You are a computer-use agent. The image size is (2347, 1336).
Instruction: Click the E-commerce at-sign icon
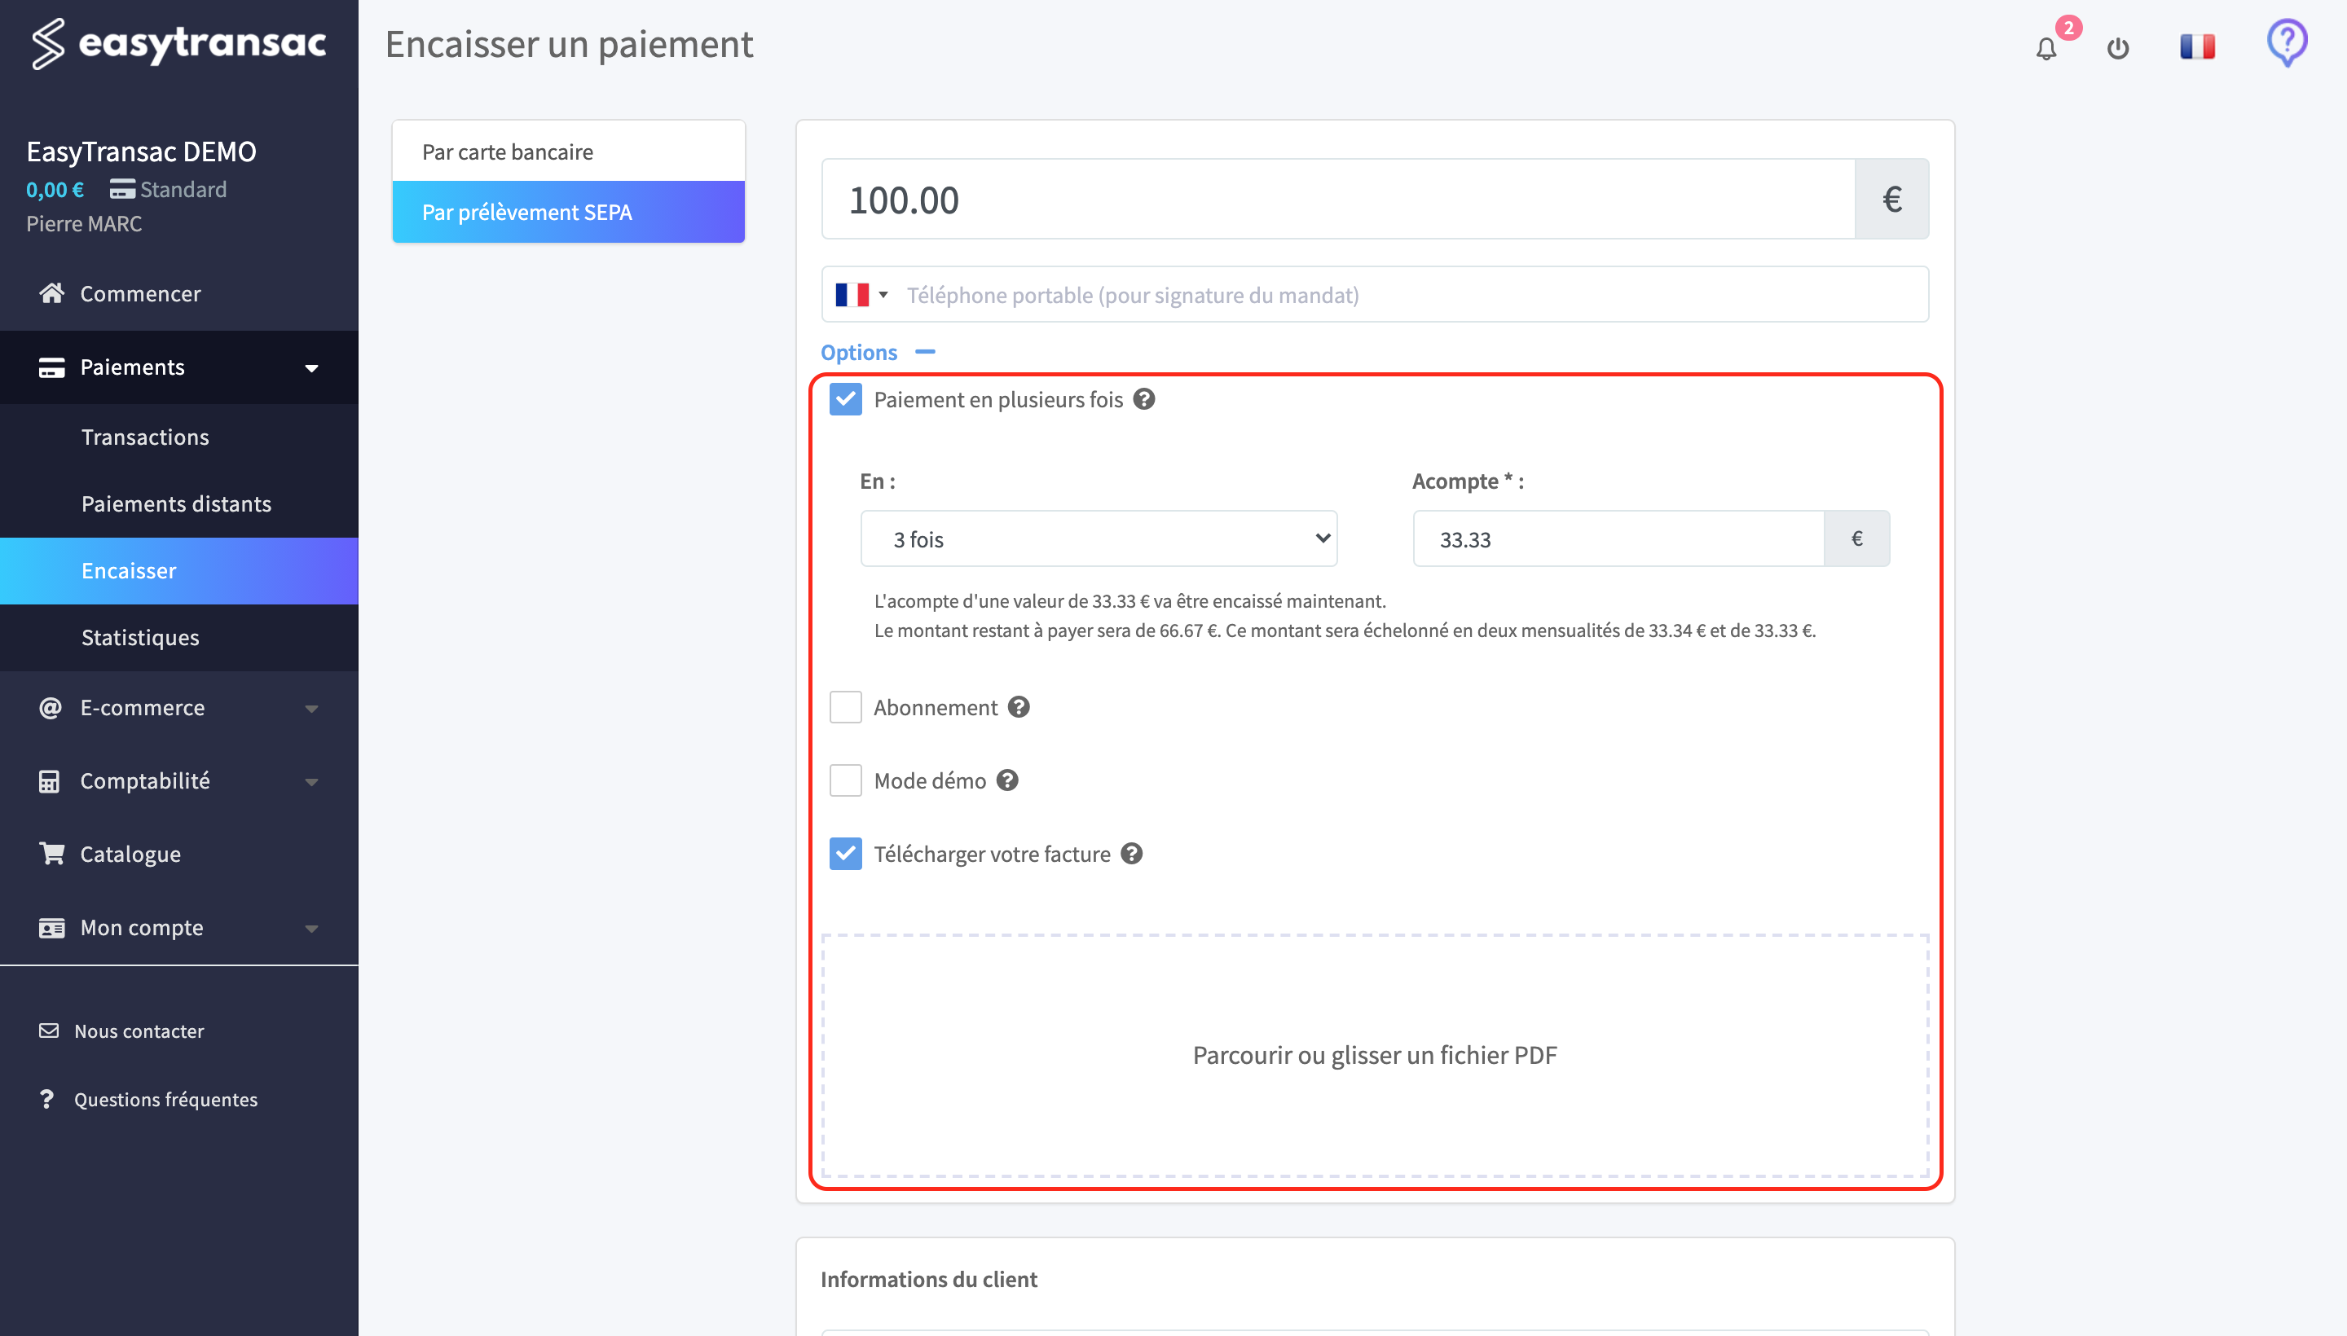coord(51,707)
